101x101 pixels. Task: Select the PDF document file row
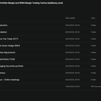pyautogui.click(x=50, y=87)
